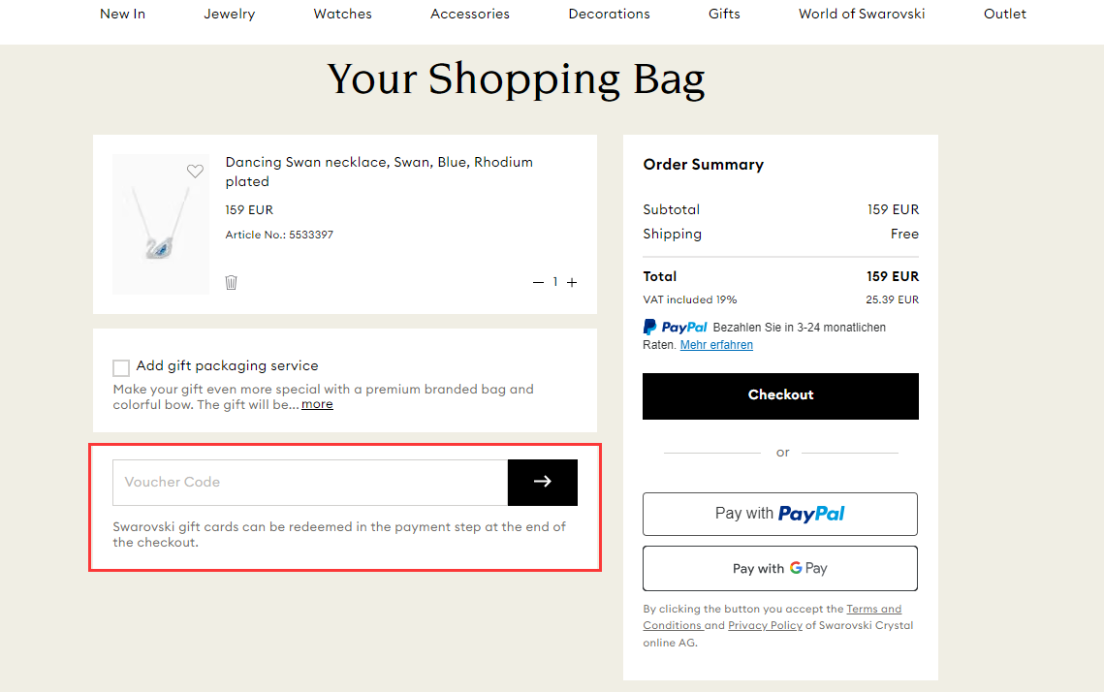Image resolution: width=1104 pixels, height=692 pixels.
Task: Tick the Add gift packaging service checkbox
Action: [121, 367]
